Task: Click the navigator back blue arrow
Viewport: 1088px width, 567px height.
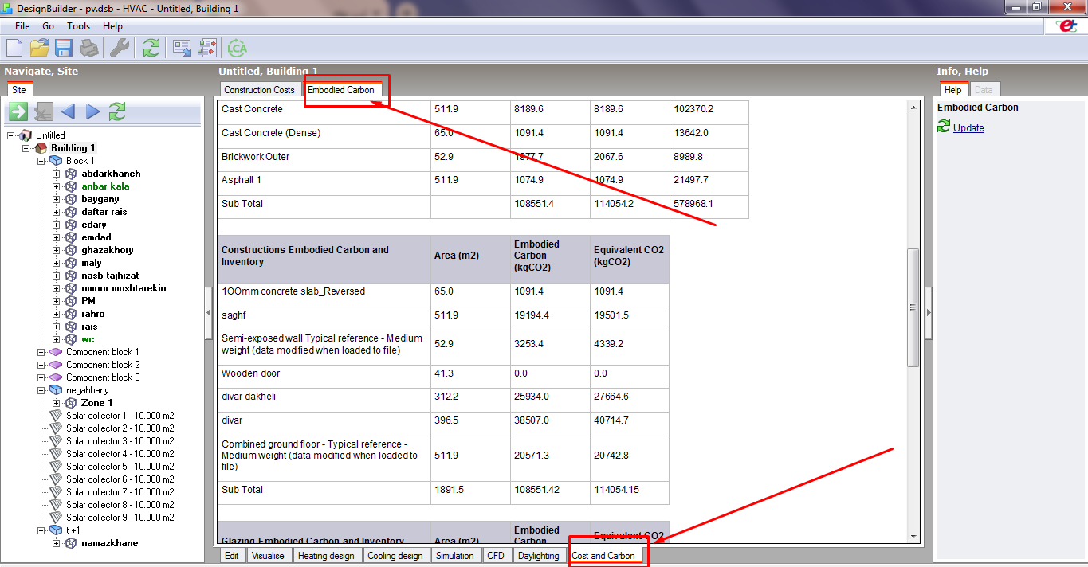Action: coord(68,111)
